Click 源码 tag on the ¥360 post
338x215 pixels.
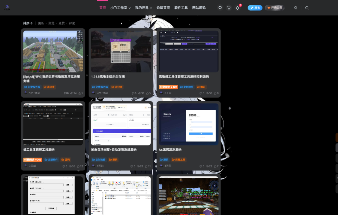(x=66, y=160)
